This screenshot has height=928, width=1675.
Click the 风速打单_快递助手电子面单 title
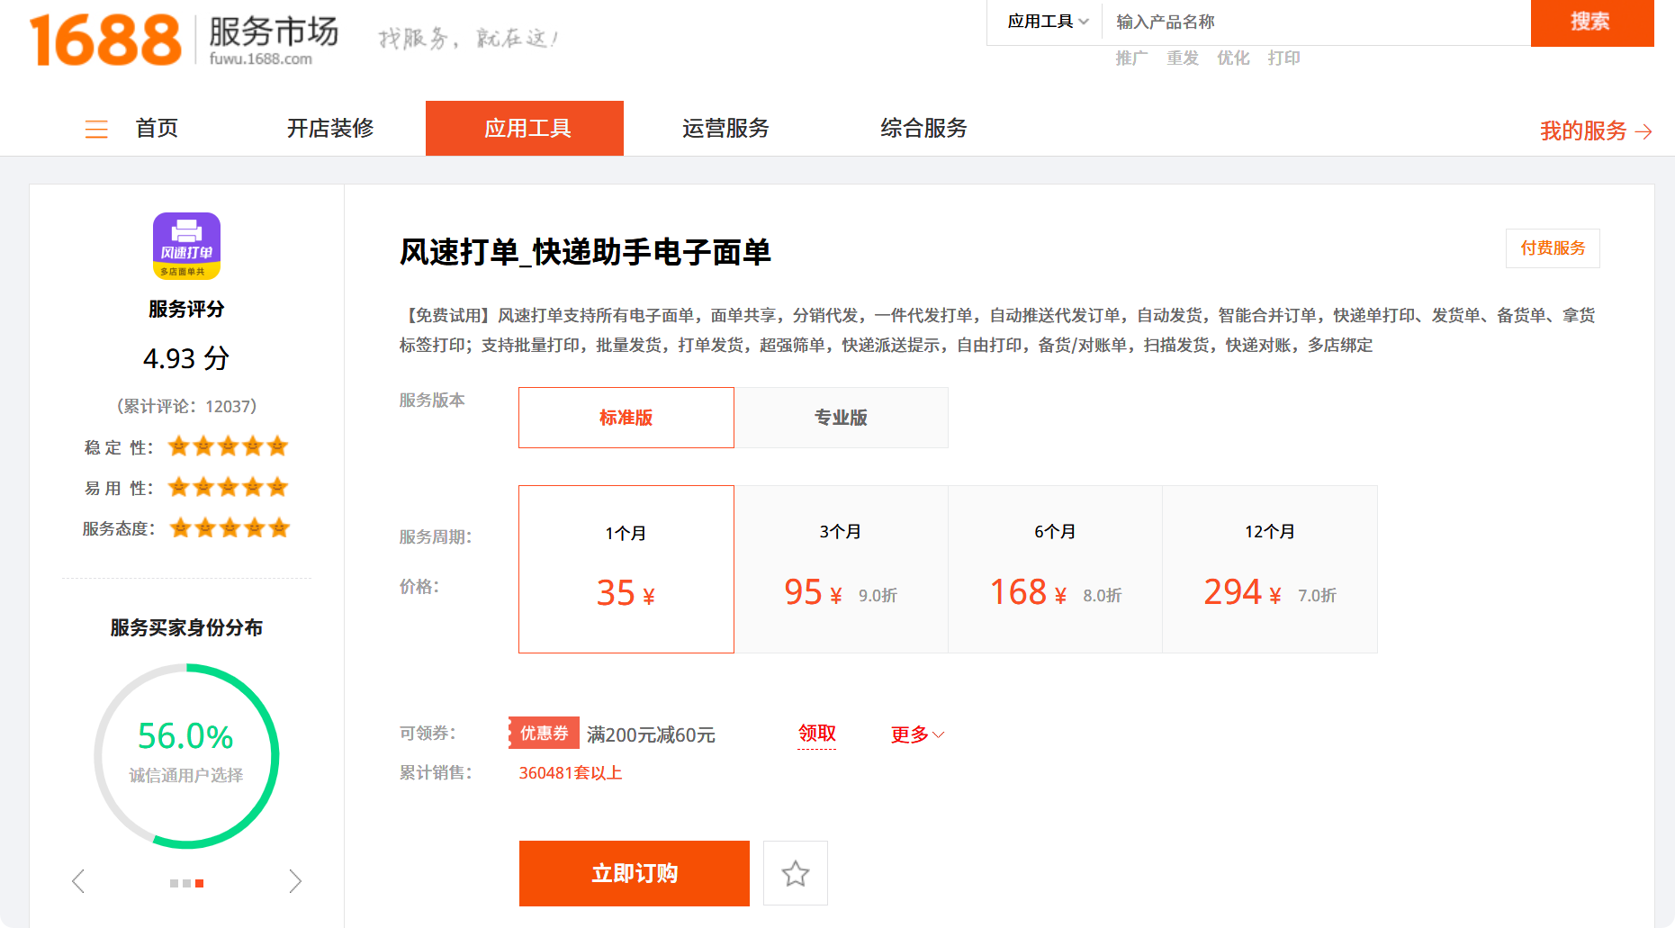[x=585, y=252]
